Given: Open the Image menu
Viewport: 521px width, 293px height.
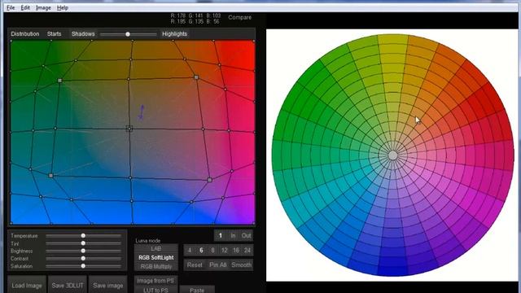Looking at the screenshot, I should pyautogui.click(x=43, y=7).
